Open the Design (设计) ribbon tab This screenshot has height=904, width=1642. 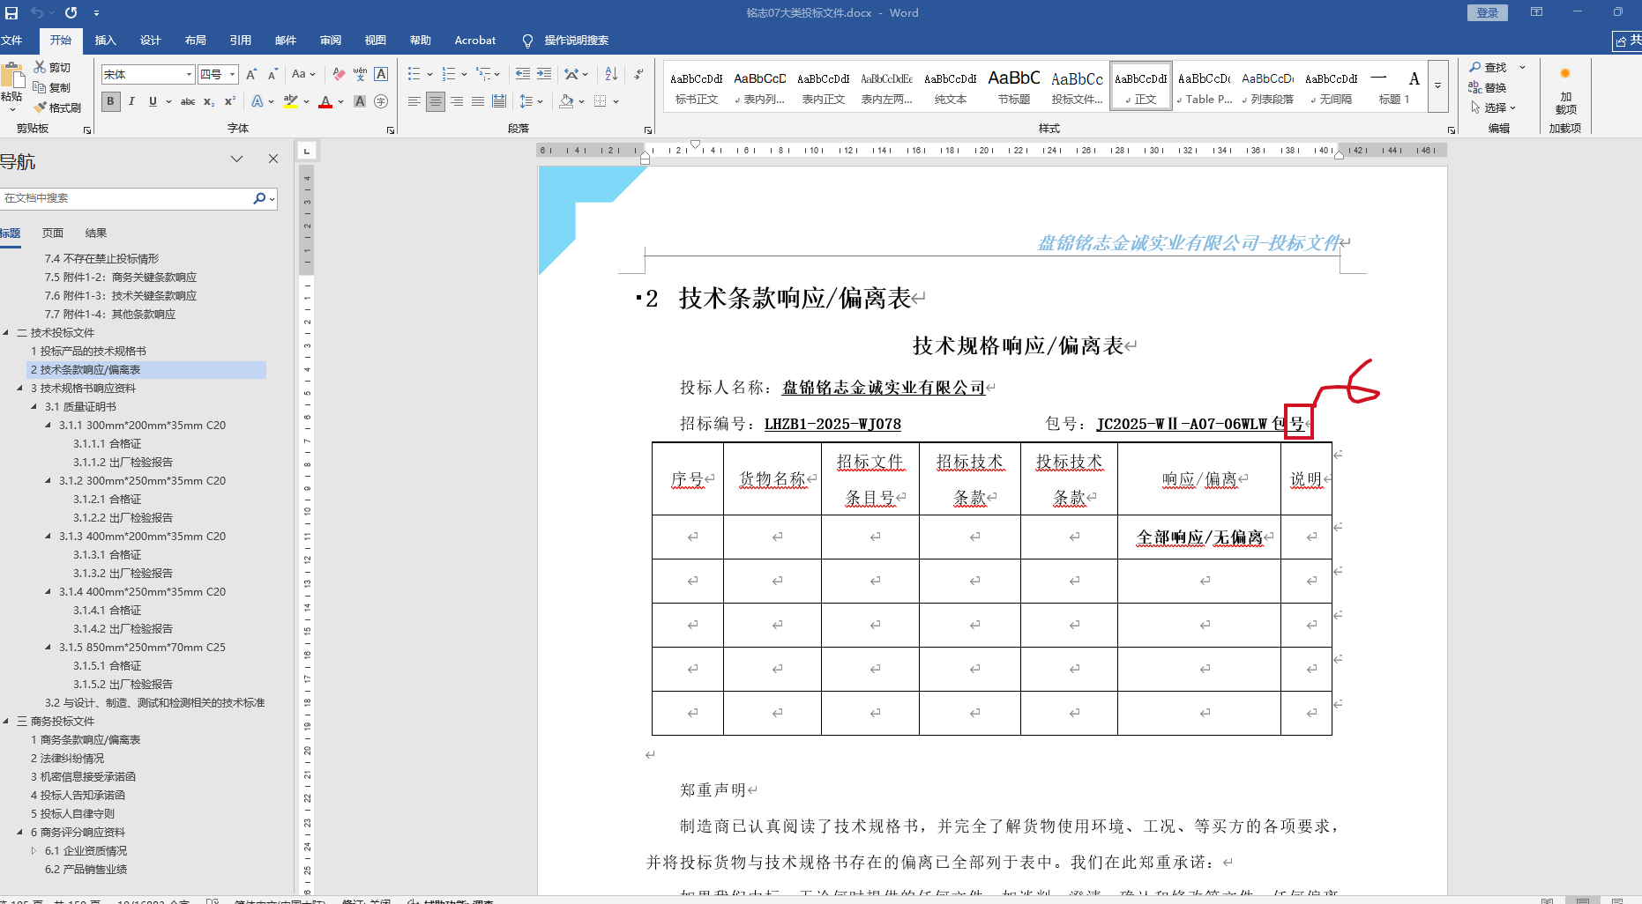150,41
